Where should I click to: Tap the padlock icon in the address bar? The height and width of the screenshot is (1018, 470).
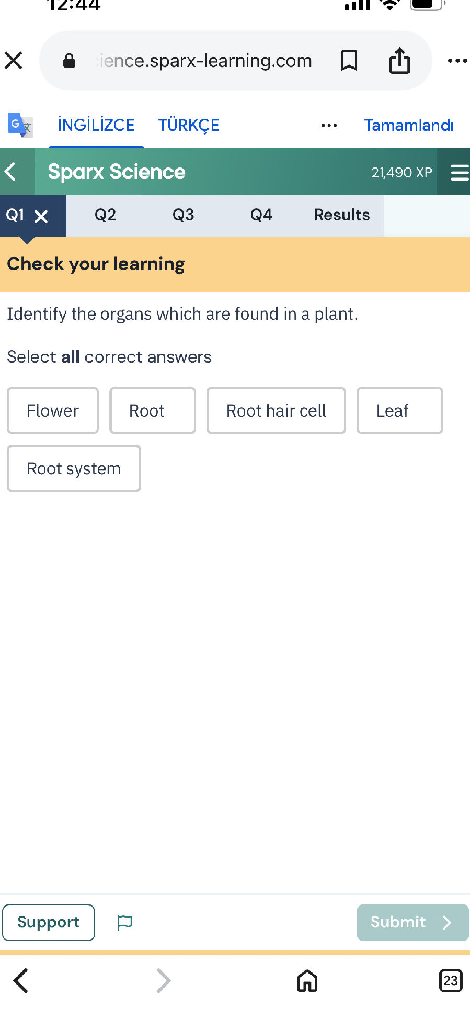pyautogui.click(x=68, y=60)
